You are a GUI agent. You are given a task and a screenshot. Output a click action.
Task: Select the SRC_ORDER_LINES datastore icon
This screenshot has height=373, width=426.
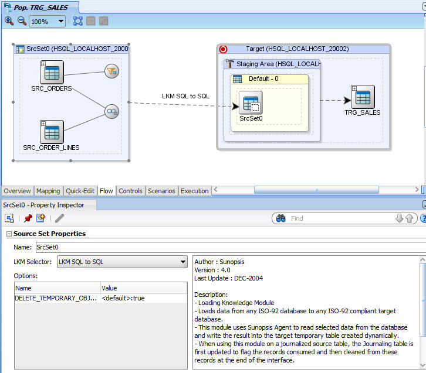pos(52,132)
